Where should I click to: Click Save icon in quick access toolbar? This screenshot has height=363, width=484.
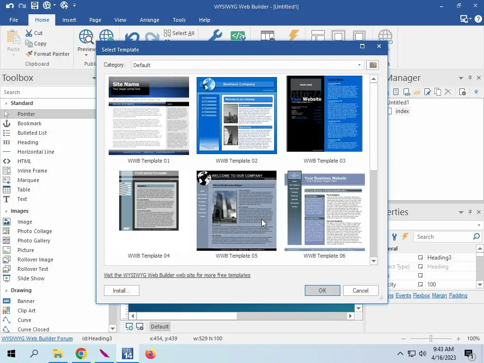(34, 5)
